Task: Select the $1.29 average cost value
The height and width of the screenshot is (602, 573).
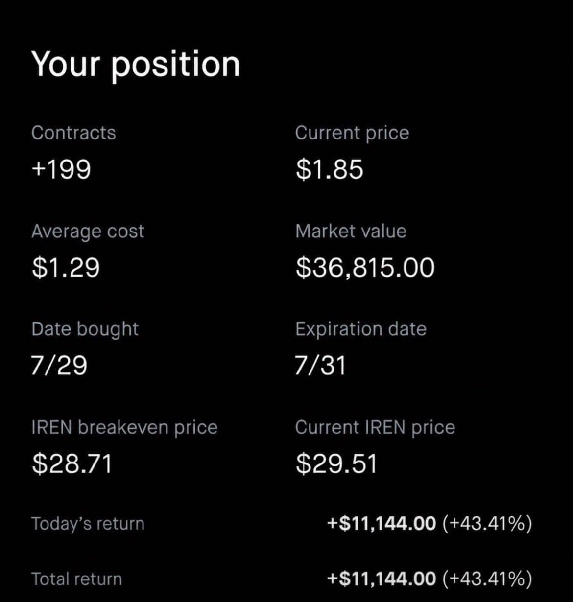Action: [66, 268]
